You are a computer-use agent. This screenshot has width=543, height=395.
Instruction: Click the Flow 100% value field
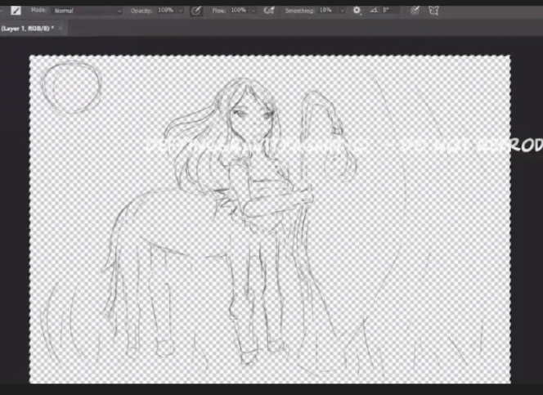click(x=239, y=11)
